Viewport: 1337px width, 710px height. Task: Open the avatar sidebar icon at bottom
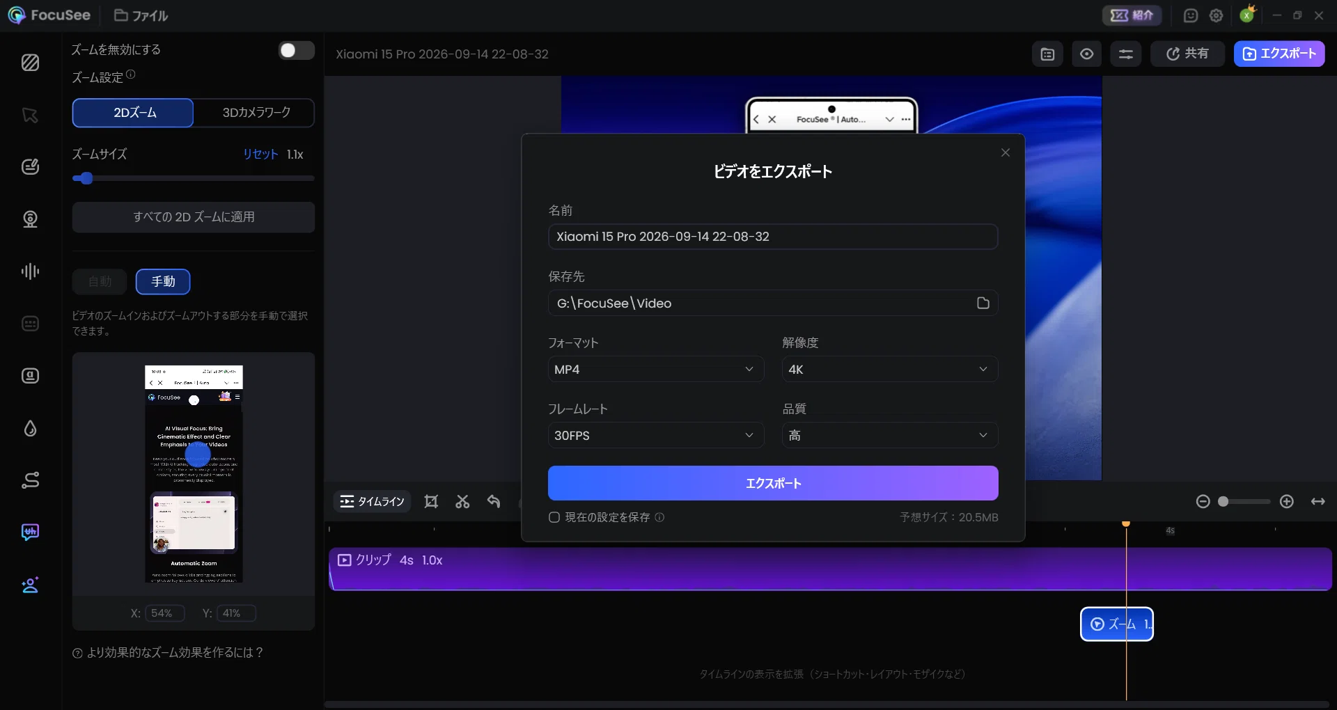[x=30, y=585]
